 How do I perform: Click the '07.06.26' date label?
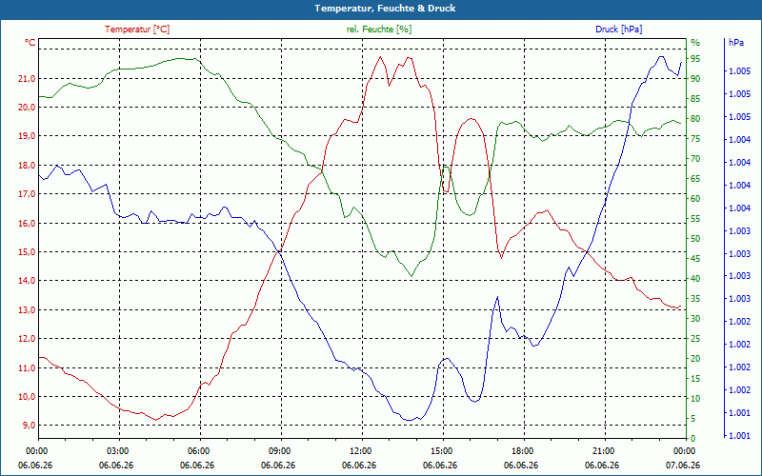click(683, 465)
